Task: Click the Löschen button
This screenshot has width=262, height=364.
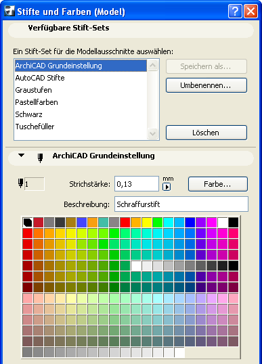Action: (x=206, y=133)
